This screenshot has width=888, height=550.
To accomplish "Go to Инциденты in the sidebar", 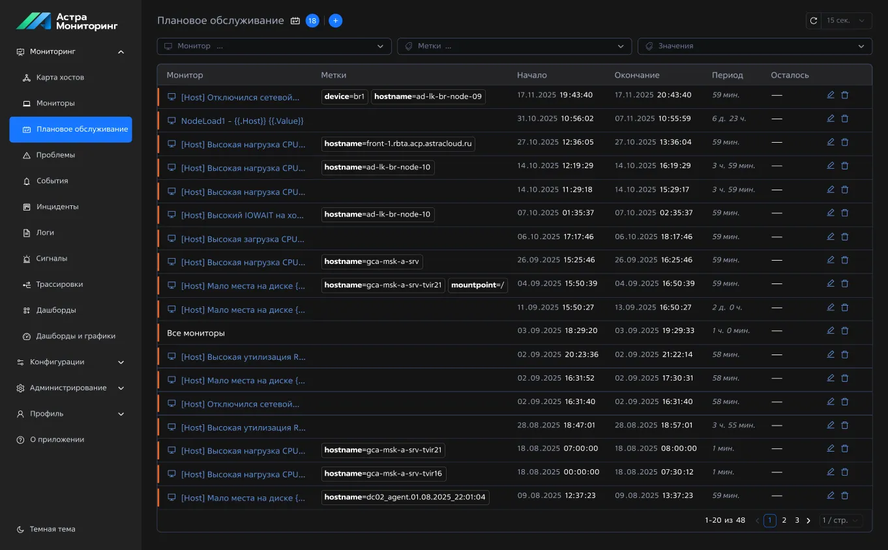I will [x=57, y=207].
